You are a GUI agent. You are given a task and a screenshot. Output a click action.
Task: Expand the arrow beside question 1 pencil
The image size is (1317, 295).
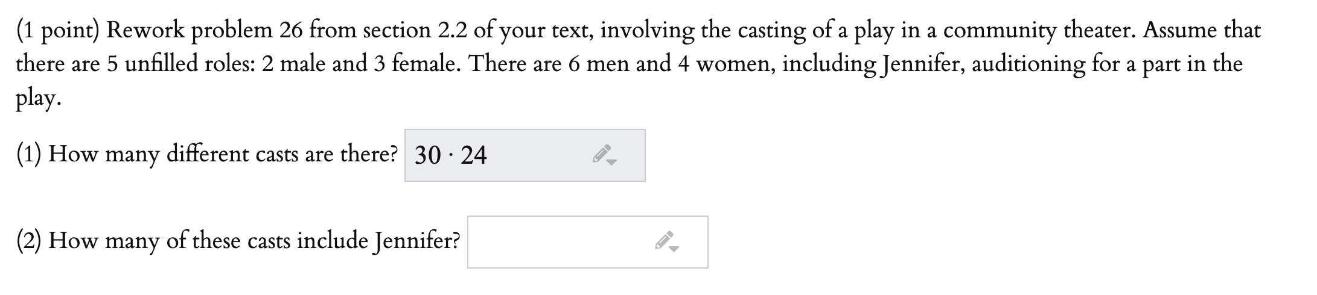click(612, 163)
